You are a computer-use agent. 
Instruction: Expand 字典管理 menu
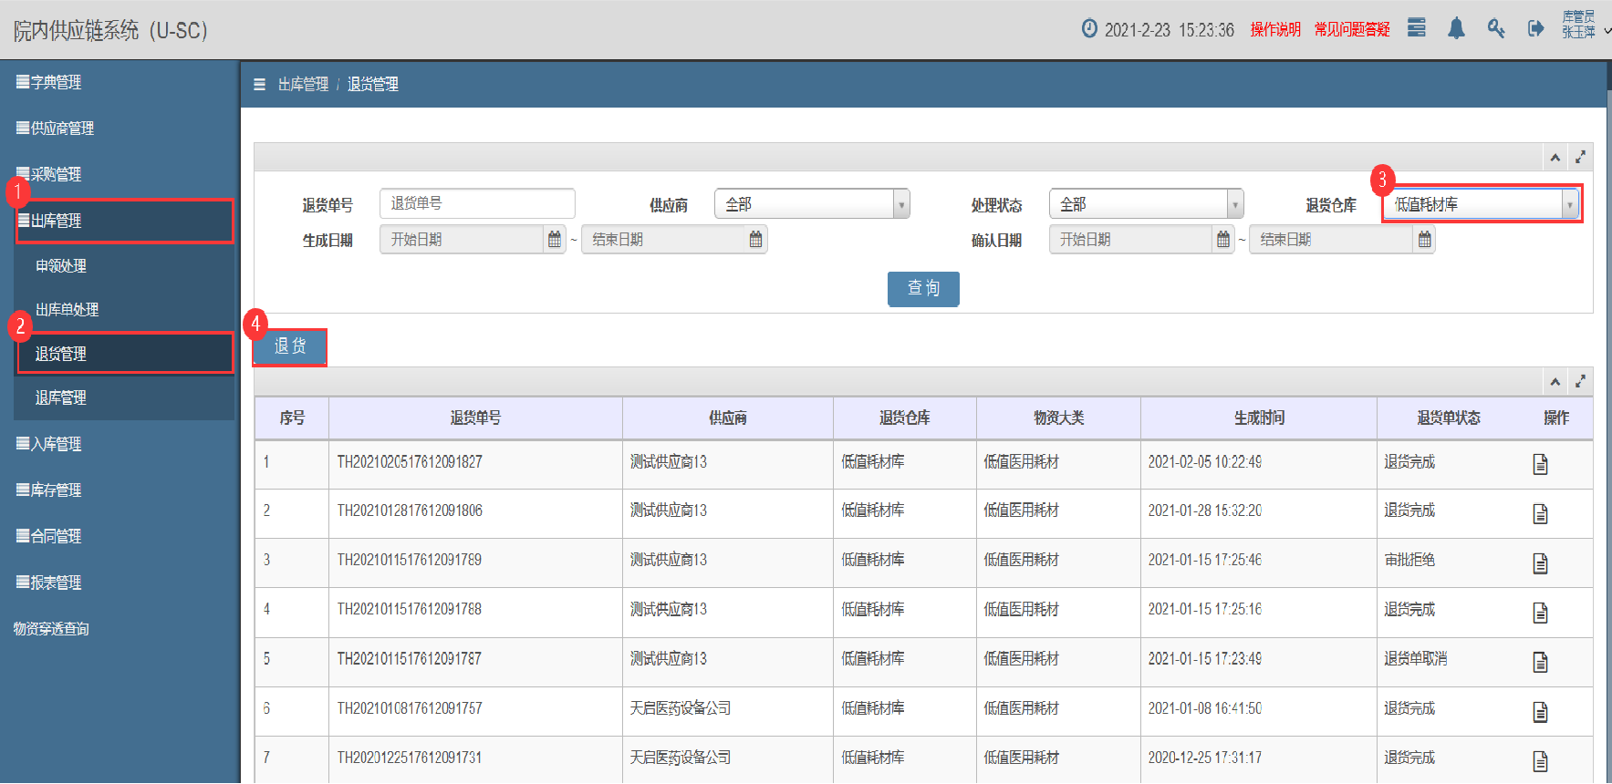point(49,82)
